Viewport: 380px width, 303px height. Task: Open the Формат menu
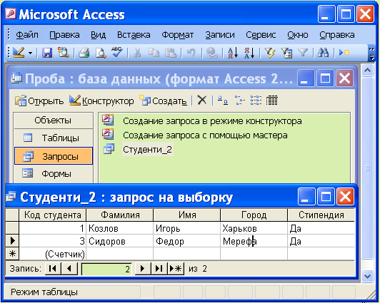point(177,35)
